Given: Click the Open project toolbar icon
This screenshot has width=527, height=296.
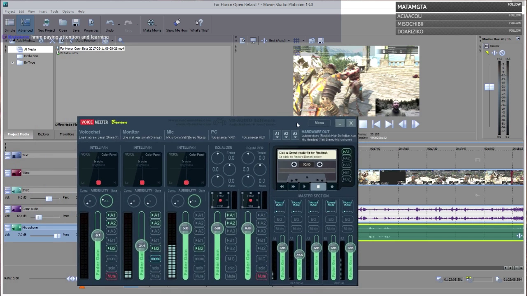Looking at the screenshot, I should tap(63, 25).
